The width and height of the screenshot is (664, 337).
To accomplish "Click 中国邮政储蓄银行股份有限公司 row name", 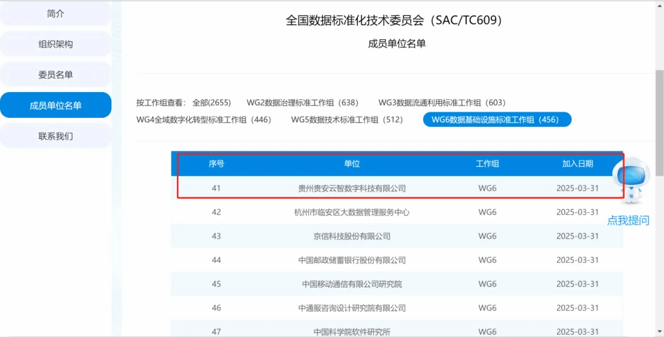I will pos(352,260).
